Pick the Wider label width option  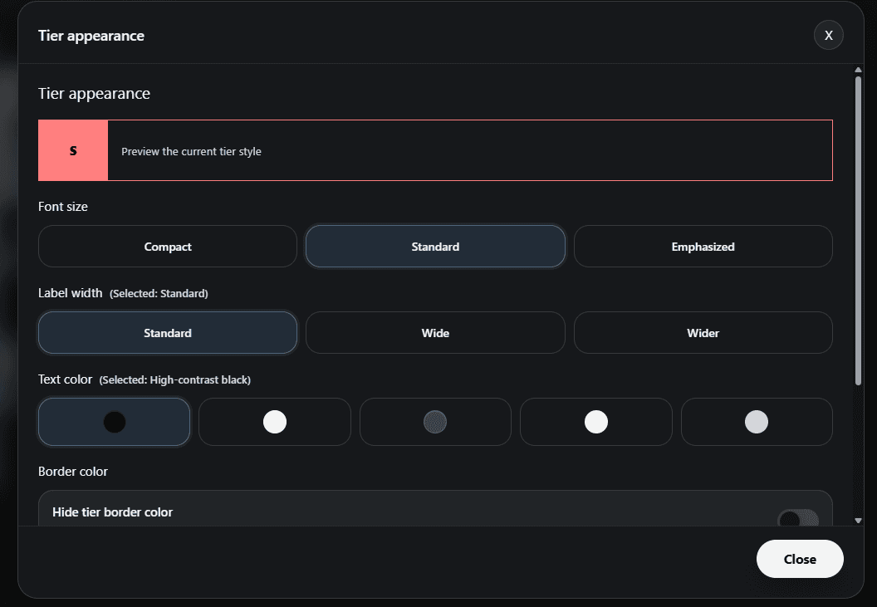[703, 333]
